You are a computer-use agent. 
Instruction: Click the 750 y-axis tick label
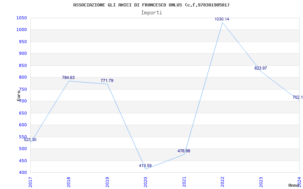pos(23,89)
